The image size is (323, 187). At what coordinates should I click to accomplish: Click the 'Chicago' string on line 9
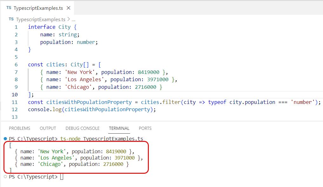78,87
